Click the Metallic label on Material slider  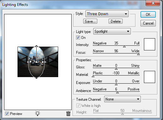coord(134,73)
